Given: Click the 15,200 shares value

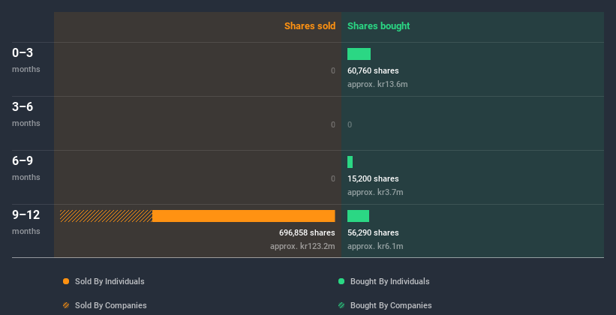Looking at the screenshot, I should pos(373,178).
